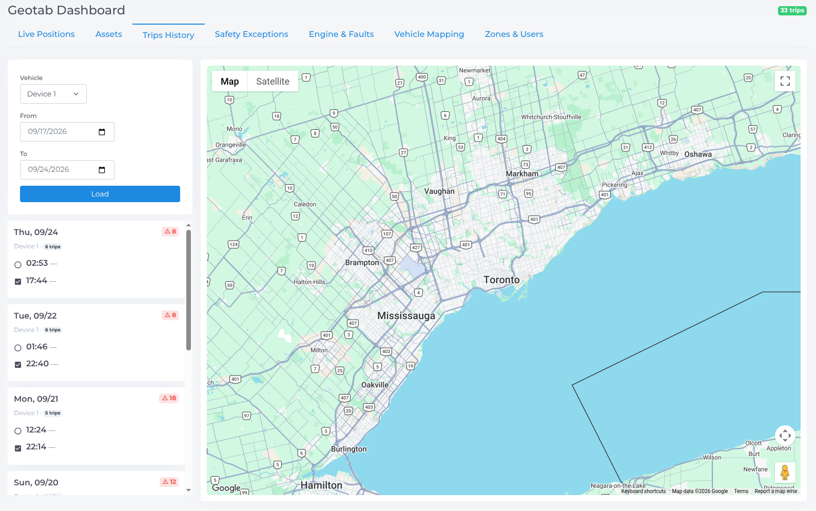Viewport: 816px width, 511px height.
Task: Uncheck the 22:40 trip checkbox
Action: point(18,365)
